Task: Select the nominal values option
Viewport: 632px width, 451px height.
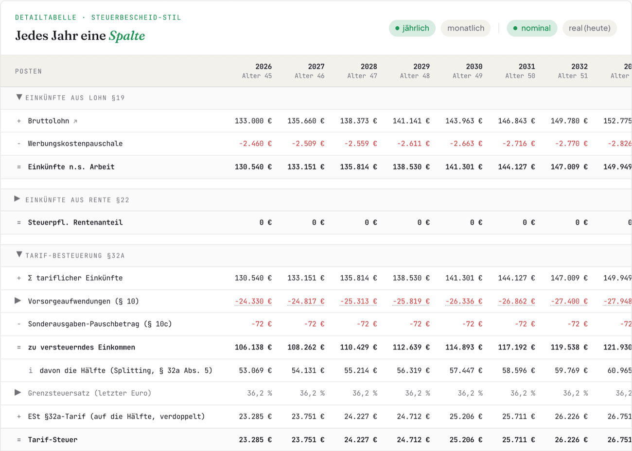Action: (532, 28)
